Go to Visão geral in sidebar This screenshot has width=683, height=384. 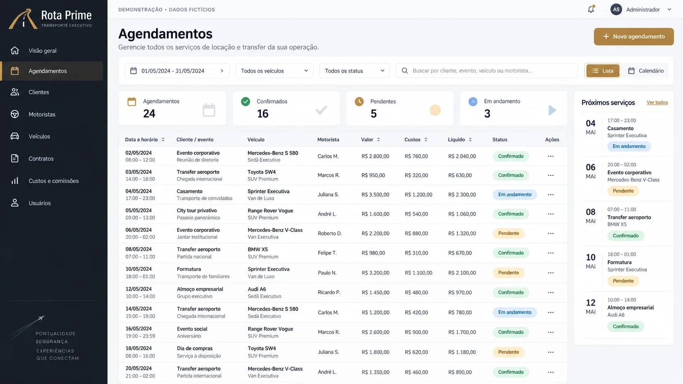point(52,51)
